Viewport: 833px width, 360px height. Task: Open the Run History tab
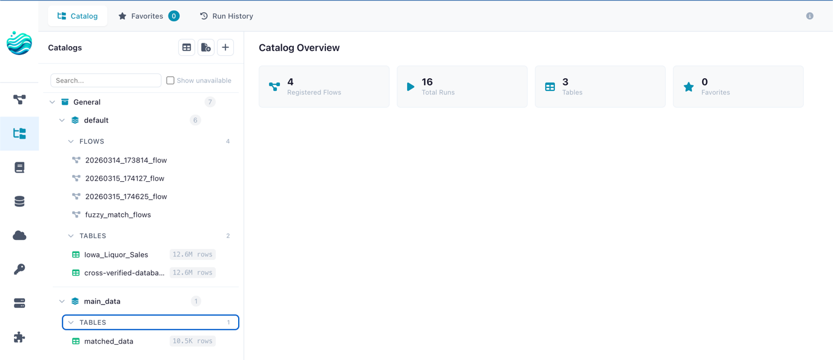[227, 16]
